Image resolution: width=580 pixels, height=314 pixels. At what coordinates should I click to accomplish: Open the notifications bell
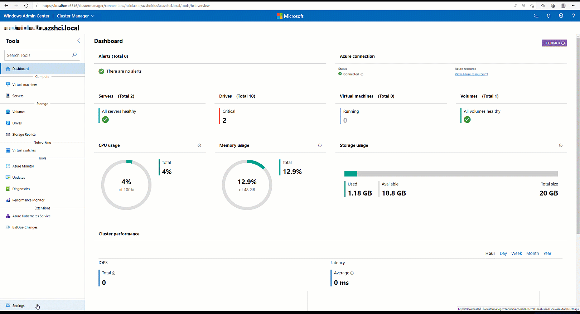coord(548,16)
